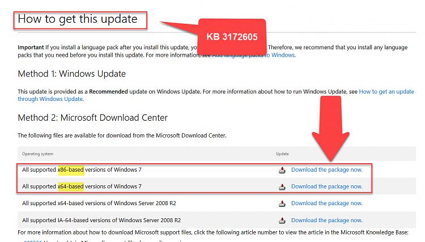Click the 'Operating system' column header

point(37,154)
